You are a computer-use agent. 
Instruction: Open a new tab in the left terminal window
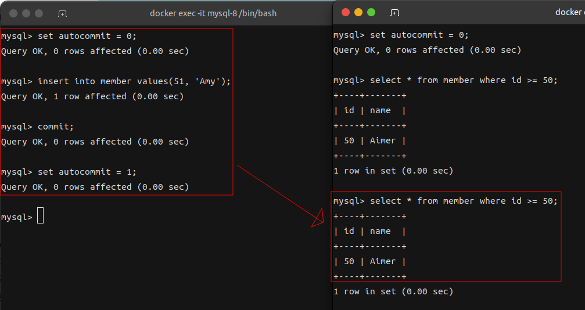(62, 14)
